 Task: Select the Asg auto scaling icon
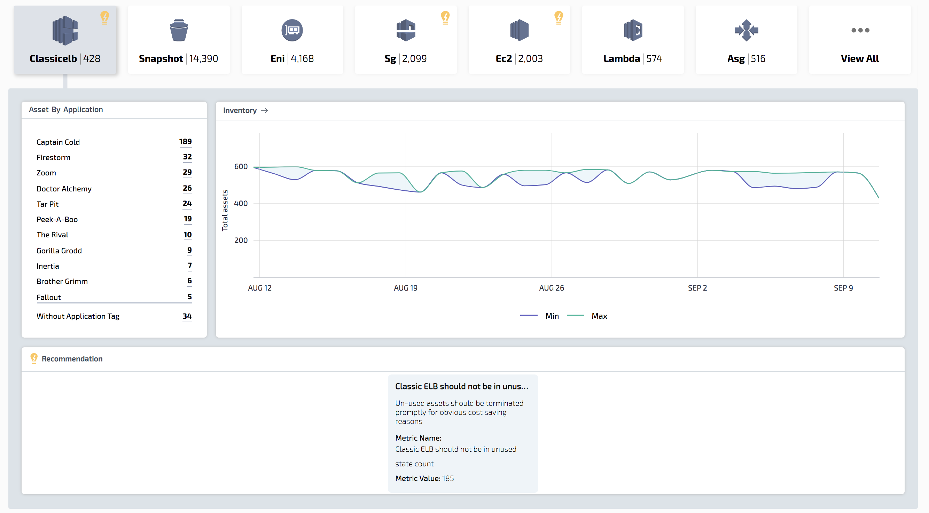click(746, 30)
